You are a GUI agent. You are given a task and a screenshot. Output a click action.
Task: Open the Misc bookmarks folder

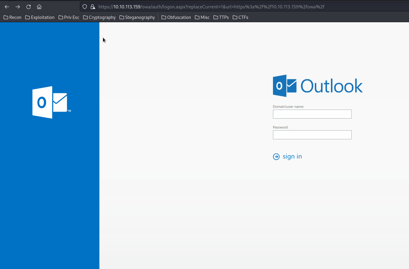(202, 17)
